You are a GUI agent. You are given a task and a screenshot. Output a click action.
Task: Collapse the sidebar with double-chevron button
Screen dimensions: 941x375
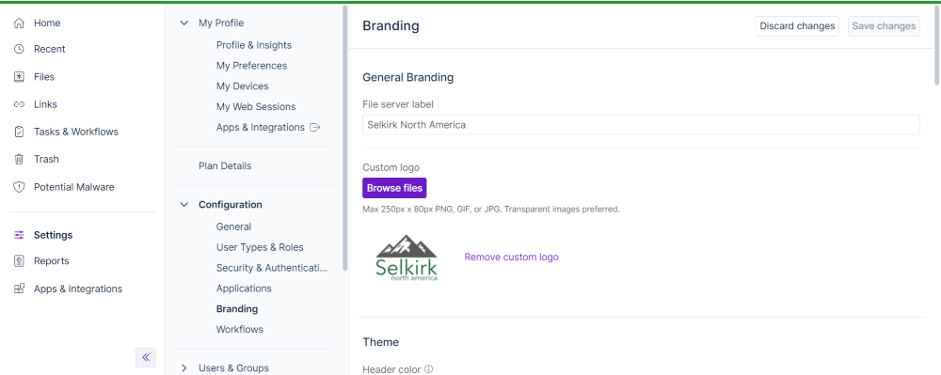click(x=146, y=358)
